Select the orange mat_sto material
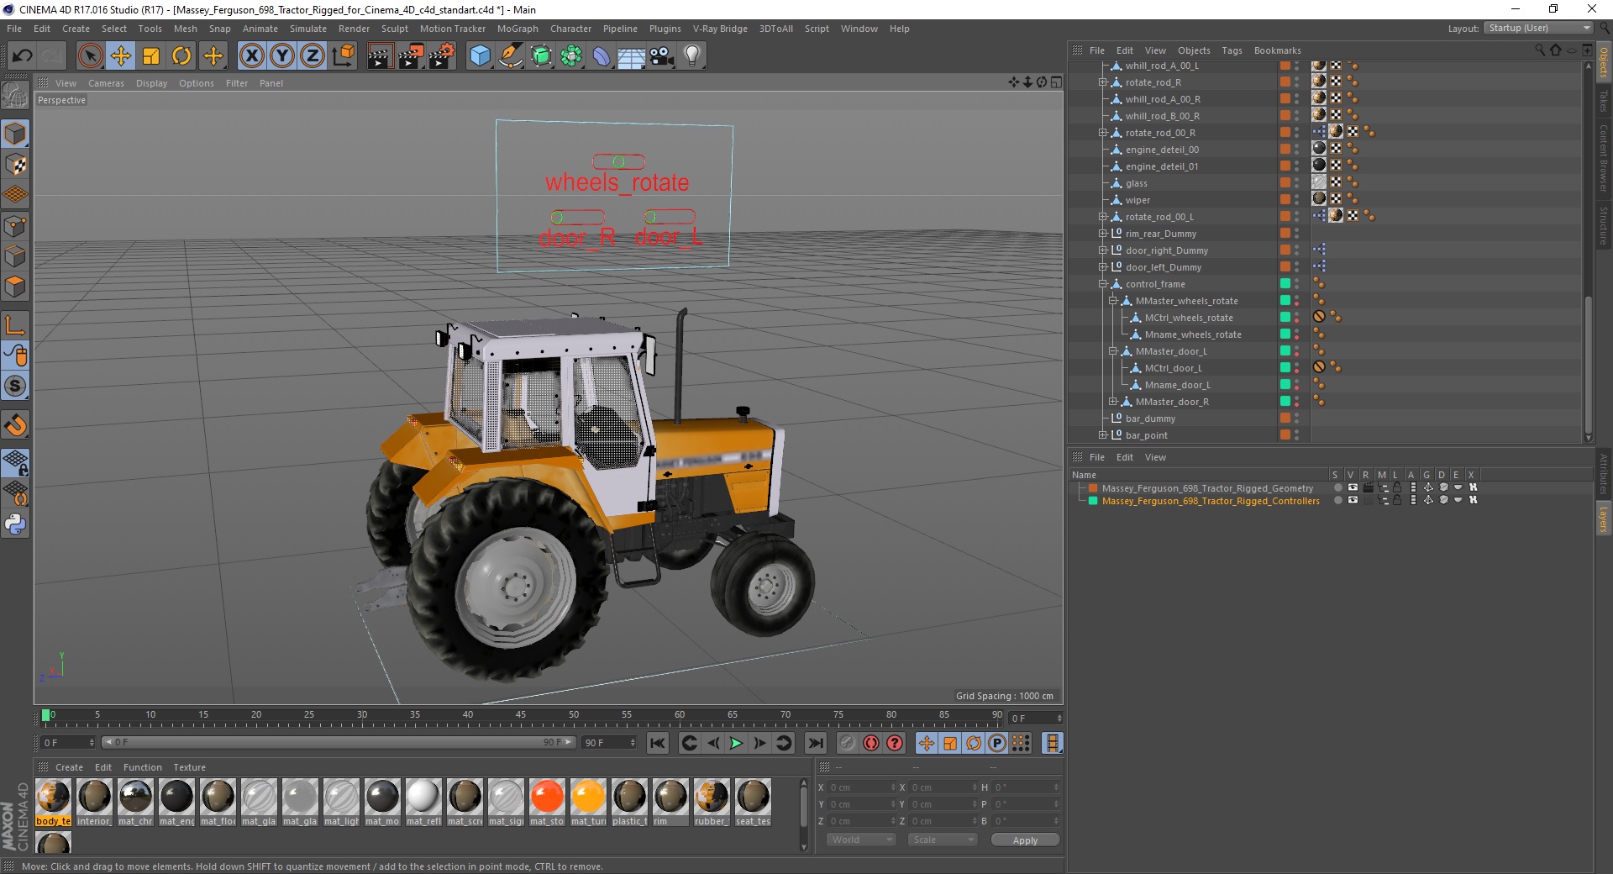This screenshot has height=874, width=1613. (547, 797)
